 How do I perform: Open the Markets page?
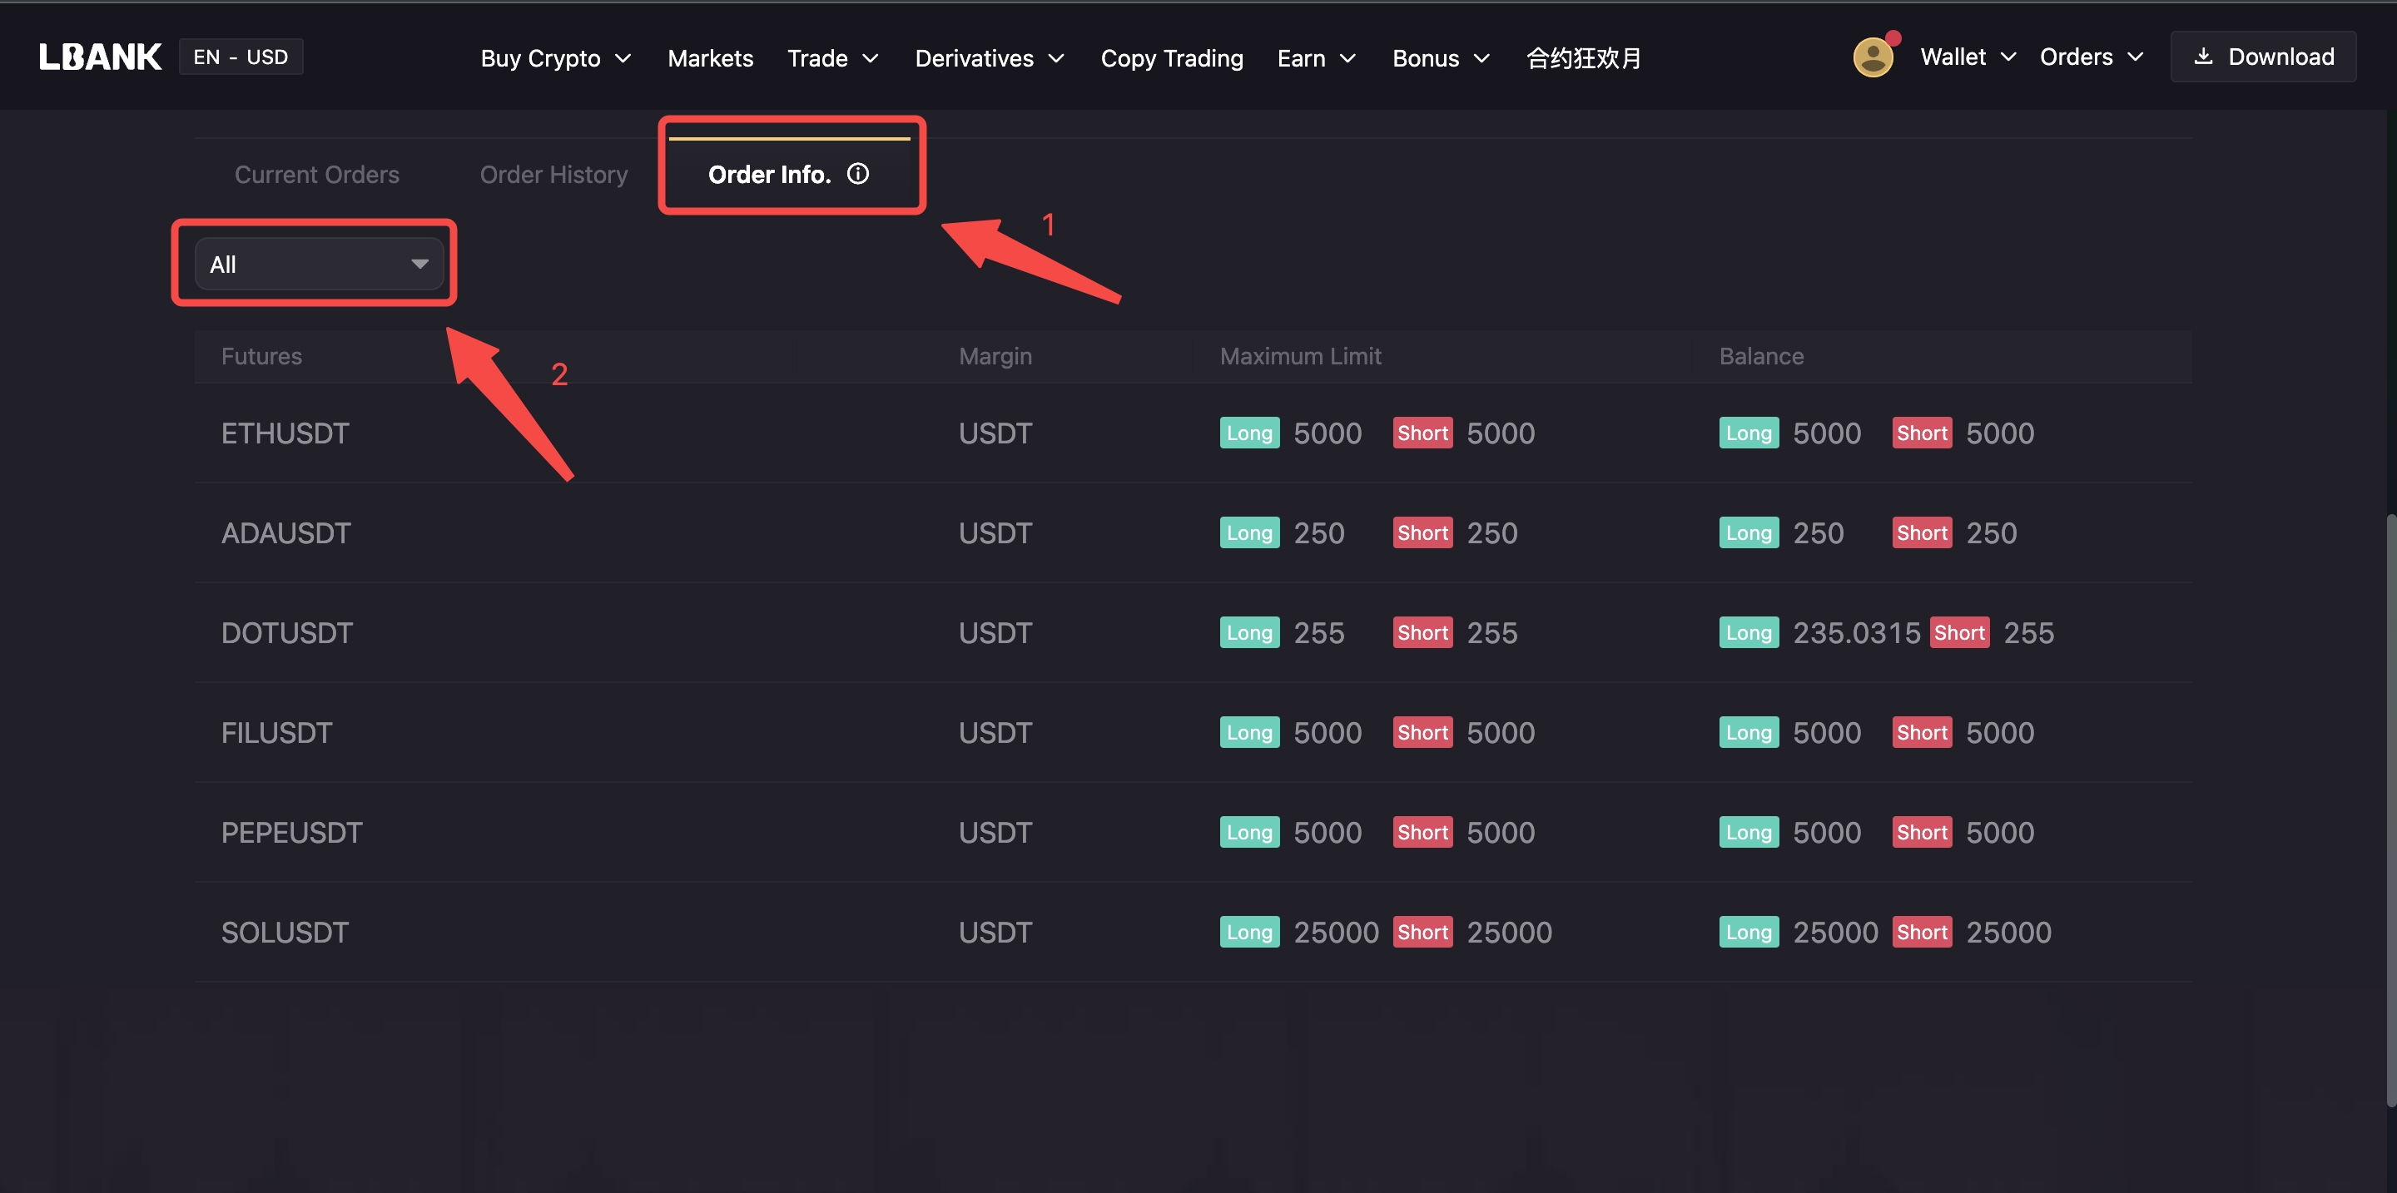(x=710, y=57)
